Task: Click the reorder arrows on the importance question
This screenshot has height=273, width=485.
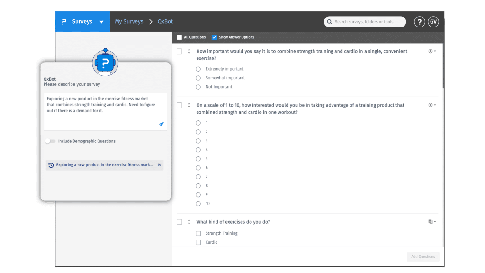Action: [x=189, y=51]
